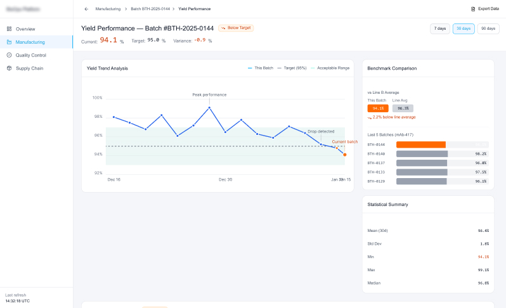The image size is (506, 308).
Task: Click the orange BTH-0144 benchmark bar
Action: [421, 144]
